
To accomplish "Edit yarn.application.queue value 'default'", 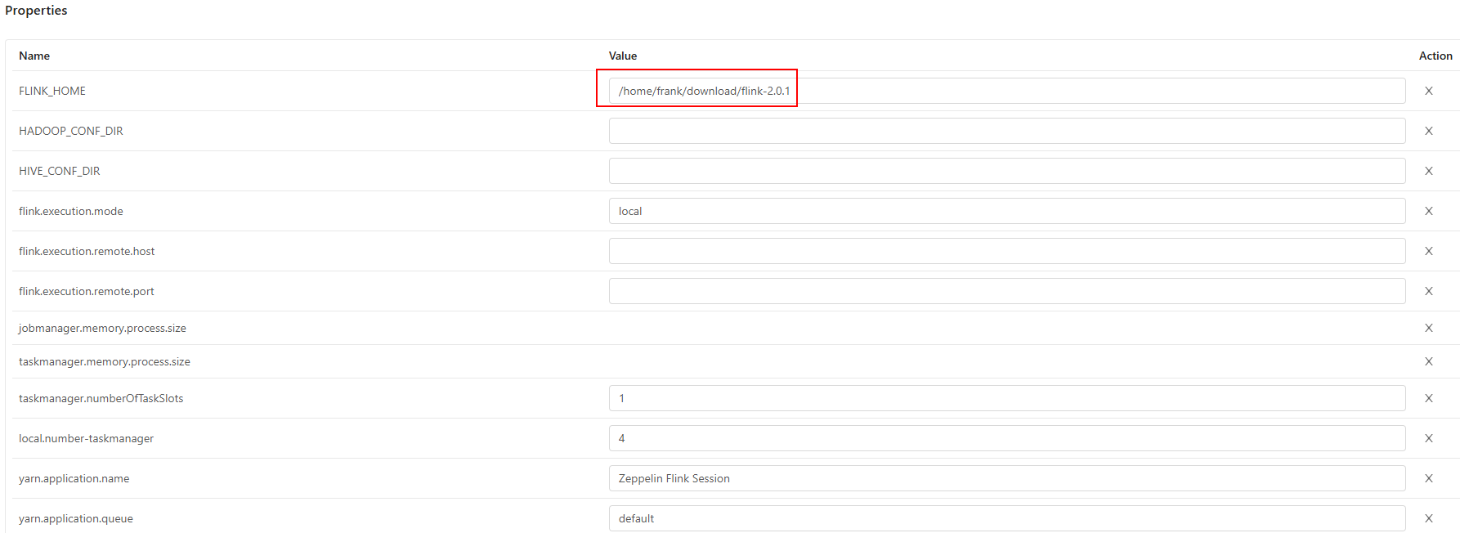I will coord(1007,518).
